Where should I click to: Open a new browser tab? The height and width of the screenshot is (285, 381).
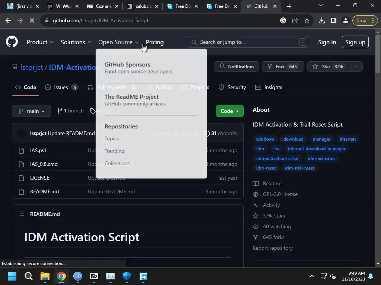289,6
